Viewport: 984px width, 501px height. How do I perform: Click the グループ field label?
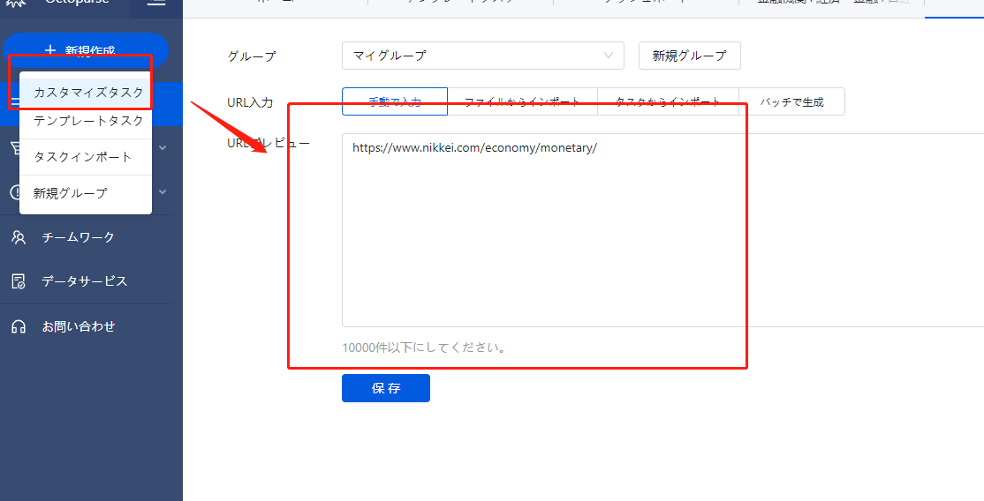click(251, 56)
